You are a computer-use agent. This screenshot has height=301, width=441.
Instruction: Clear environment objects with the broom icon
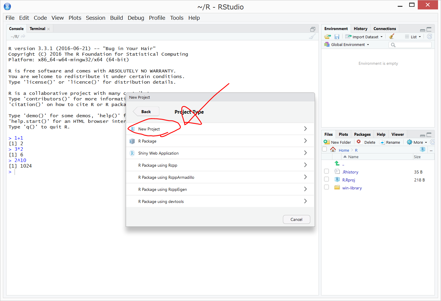pos(391,37)
